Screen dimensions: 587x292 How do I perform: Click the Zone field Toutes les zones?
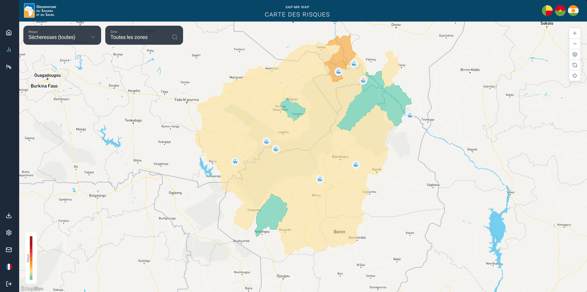[144, 35]
